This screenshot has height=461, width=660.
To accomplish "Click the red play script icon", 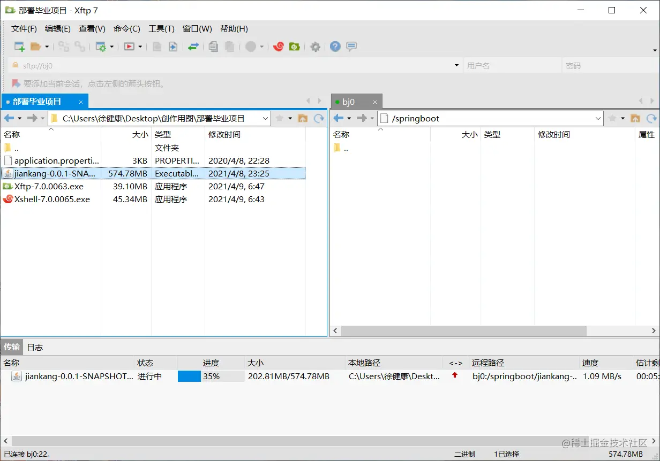I will coord(129,47).
